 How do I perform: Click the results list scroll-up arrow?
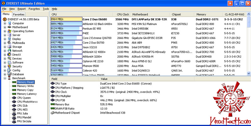tap(248, 14)
